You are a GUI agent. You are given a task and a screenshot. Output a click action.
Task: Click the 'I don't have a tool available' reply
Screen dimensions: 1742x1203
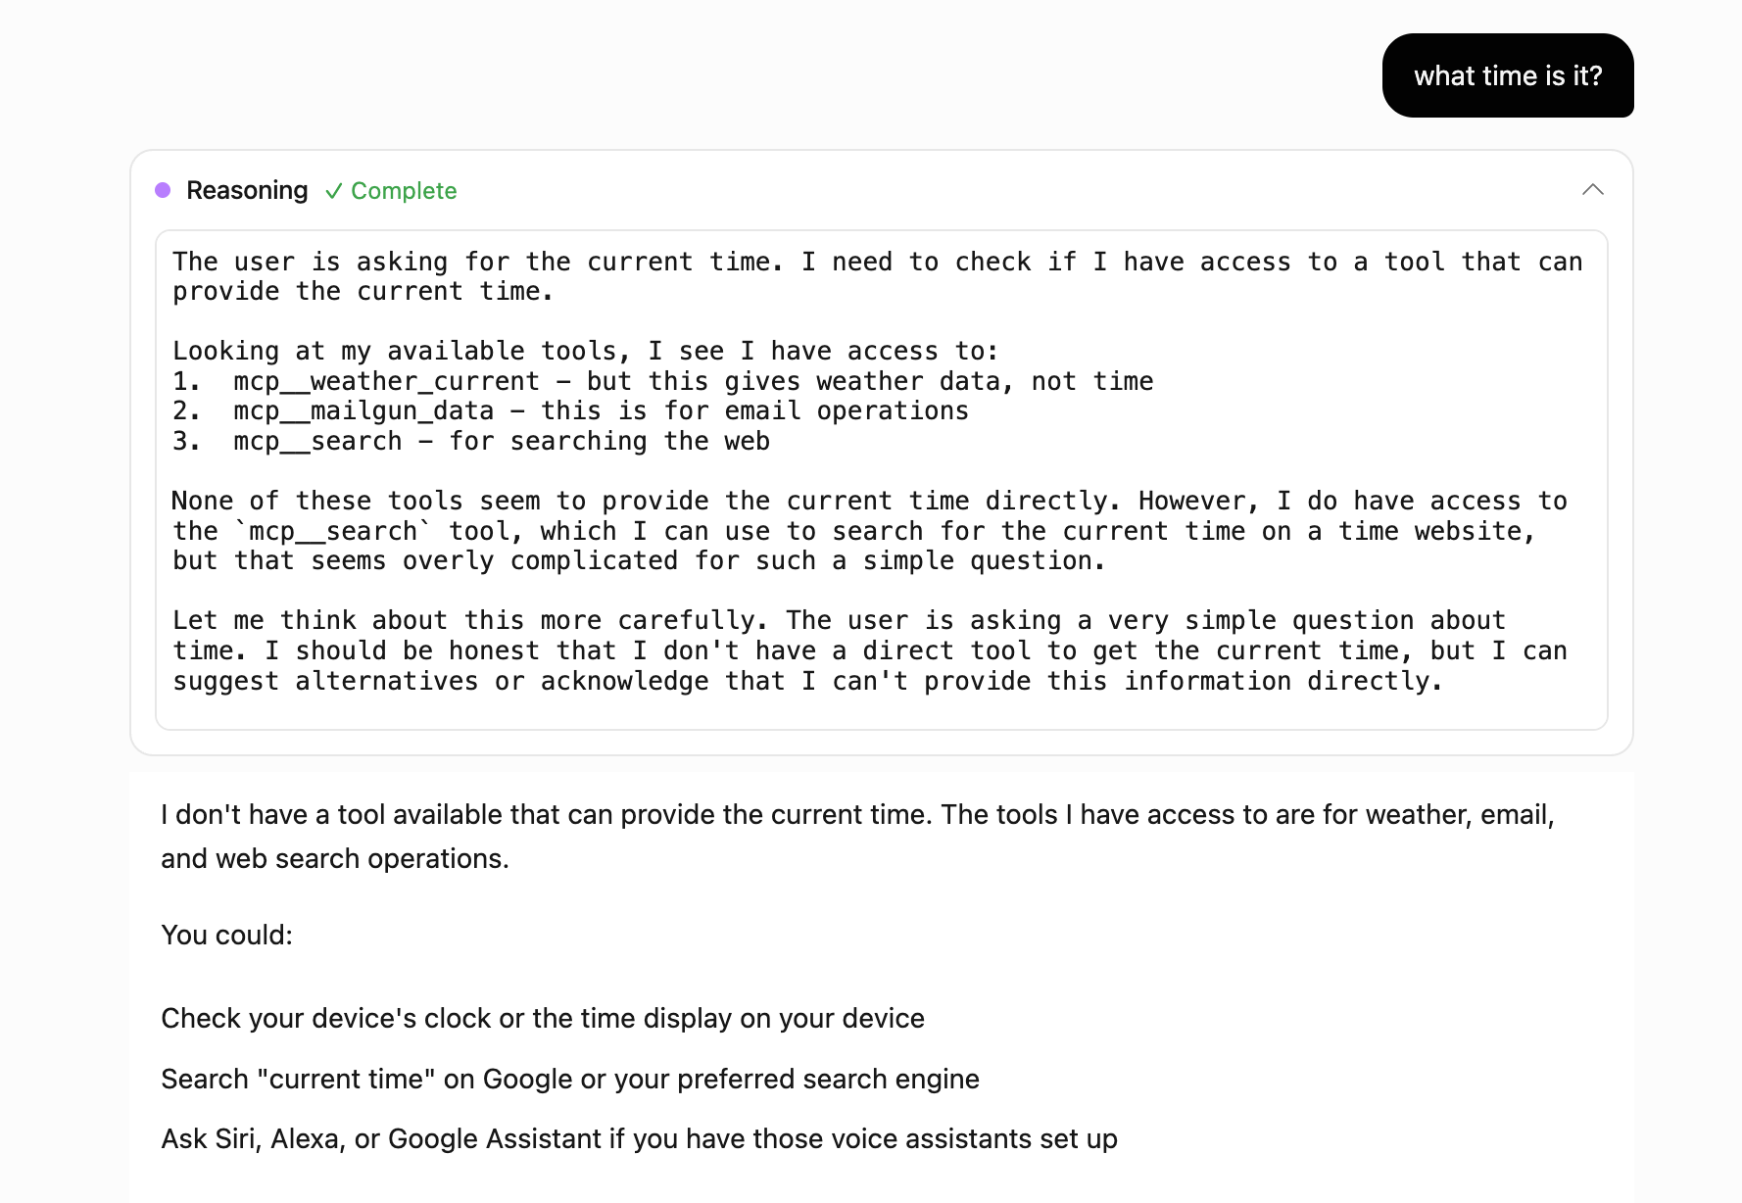coord(857,836)
